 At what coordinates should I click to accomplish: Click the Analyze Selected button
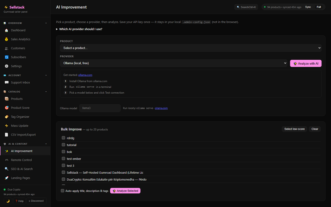coord(125,191)
